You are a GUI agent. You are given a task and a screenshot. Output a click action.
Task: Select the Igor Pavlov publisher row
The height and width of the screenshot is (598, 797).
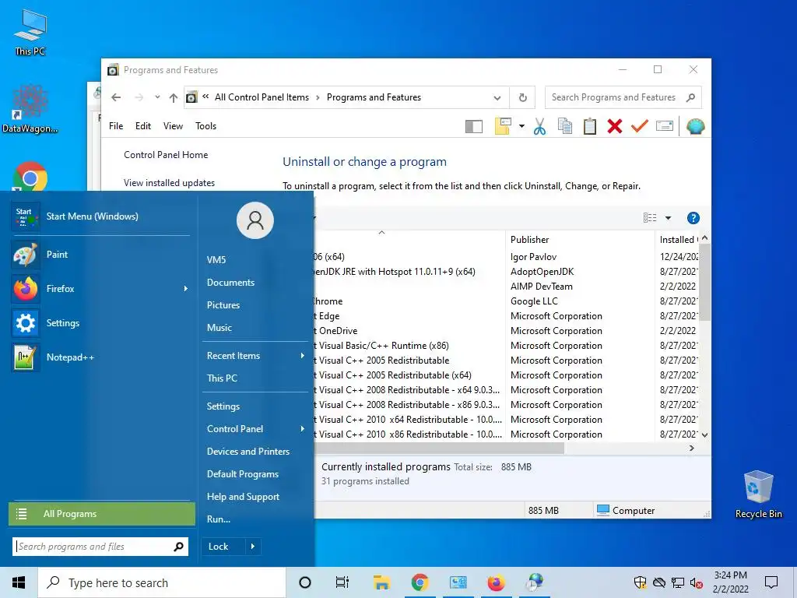[533, 257]
